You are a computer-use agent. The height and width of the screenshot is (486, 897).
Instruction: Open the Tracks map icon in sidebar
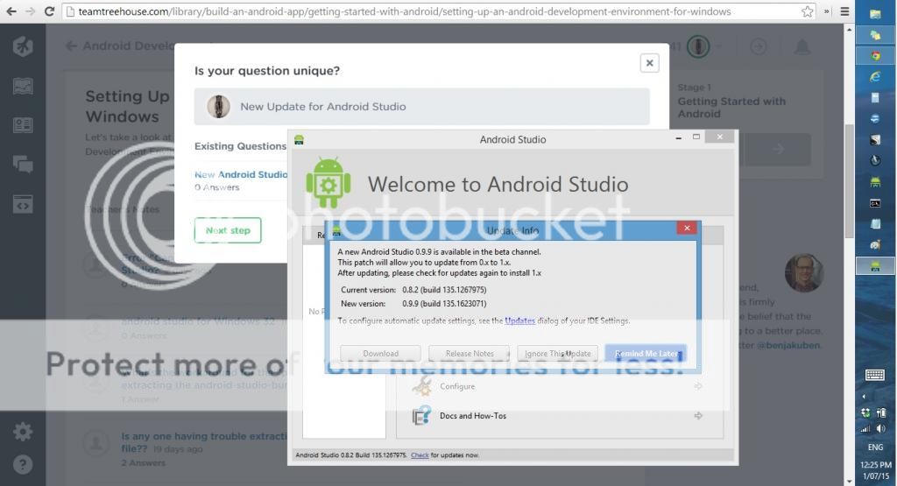point(22,87)
